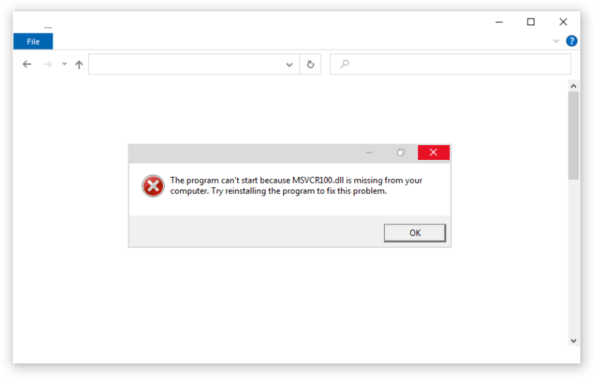Click the Forward arrow in File Explorer
Viewport: 593px width, 379px height.
pyautogui.click(x=47, y=64)
